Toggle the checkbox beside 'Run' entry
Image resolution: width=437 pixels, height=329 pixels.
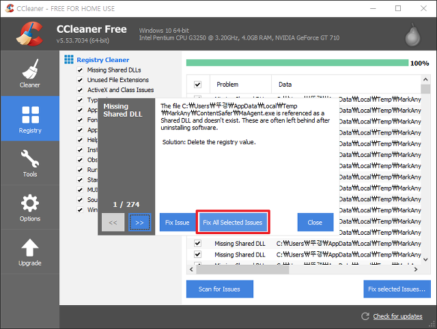click(80, 170)
